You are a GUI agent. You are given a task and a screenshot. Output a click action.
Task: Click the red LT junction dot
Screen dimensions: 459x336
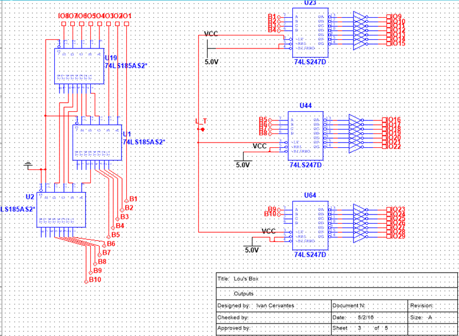(201, 129)
